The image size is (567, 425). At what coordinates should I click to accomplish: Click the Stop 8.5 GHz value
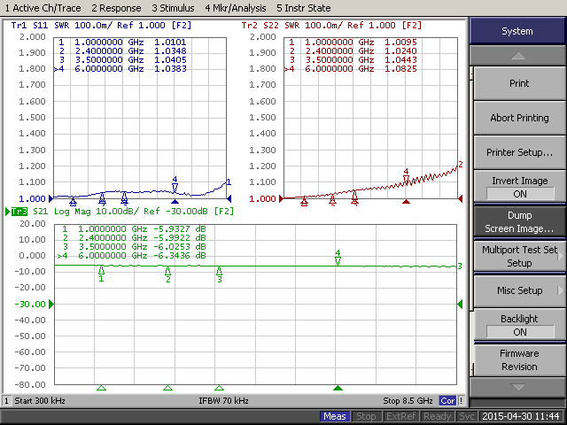pyautogui.click(x=408, y=401)
